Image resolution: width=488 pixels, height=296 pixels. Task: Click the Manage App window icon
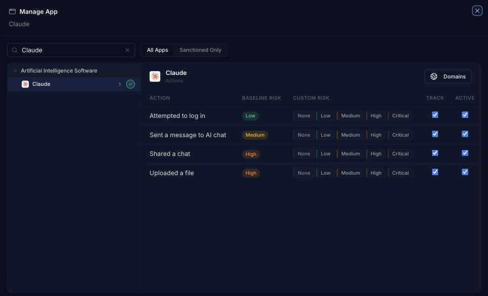(12, 11)
